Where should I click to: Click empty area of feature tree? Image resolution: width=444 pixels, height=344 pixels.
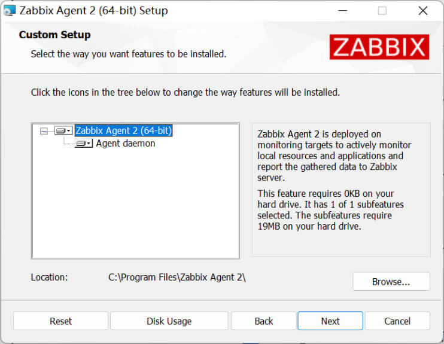[x=136, y=204]
